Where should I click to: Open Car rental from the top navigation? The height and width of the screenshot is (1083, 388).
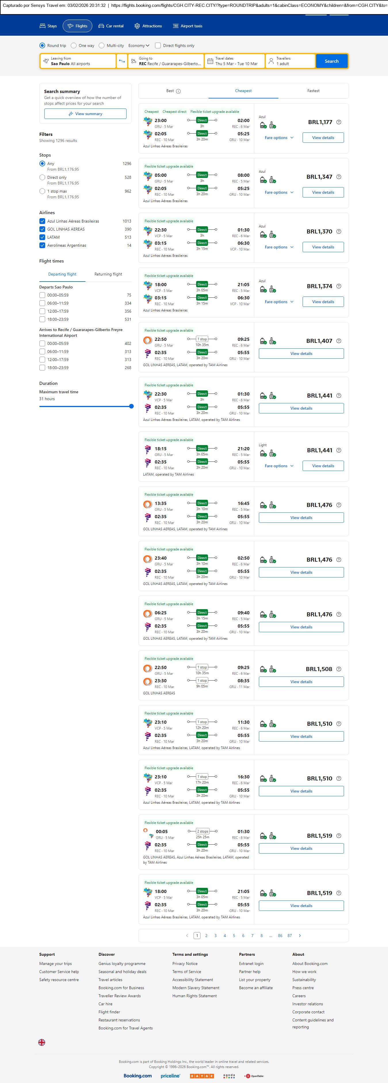pyautogui.click(x=111, y=26)
